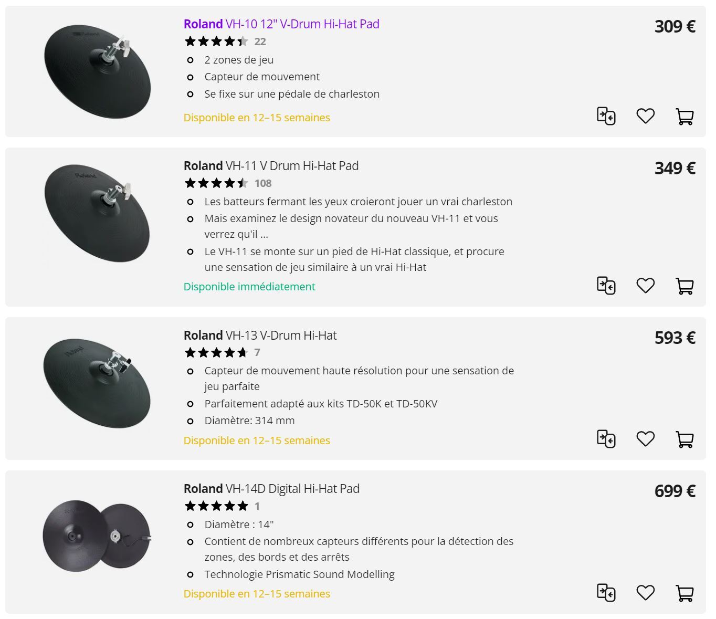Add Roland VH-10 to wishlist
This screenshot has width=716, height=619.
coord(645,116)
